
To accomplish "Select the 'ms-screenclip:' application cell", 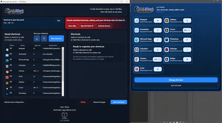I will (x=47, y=54).
